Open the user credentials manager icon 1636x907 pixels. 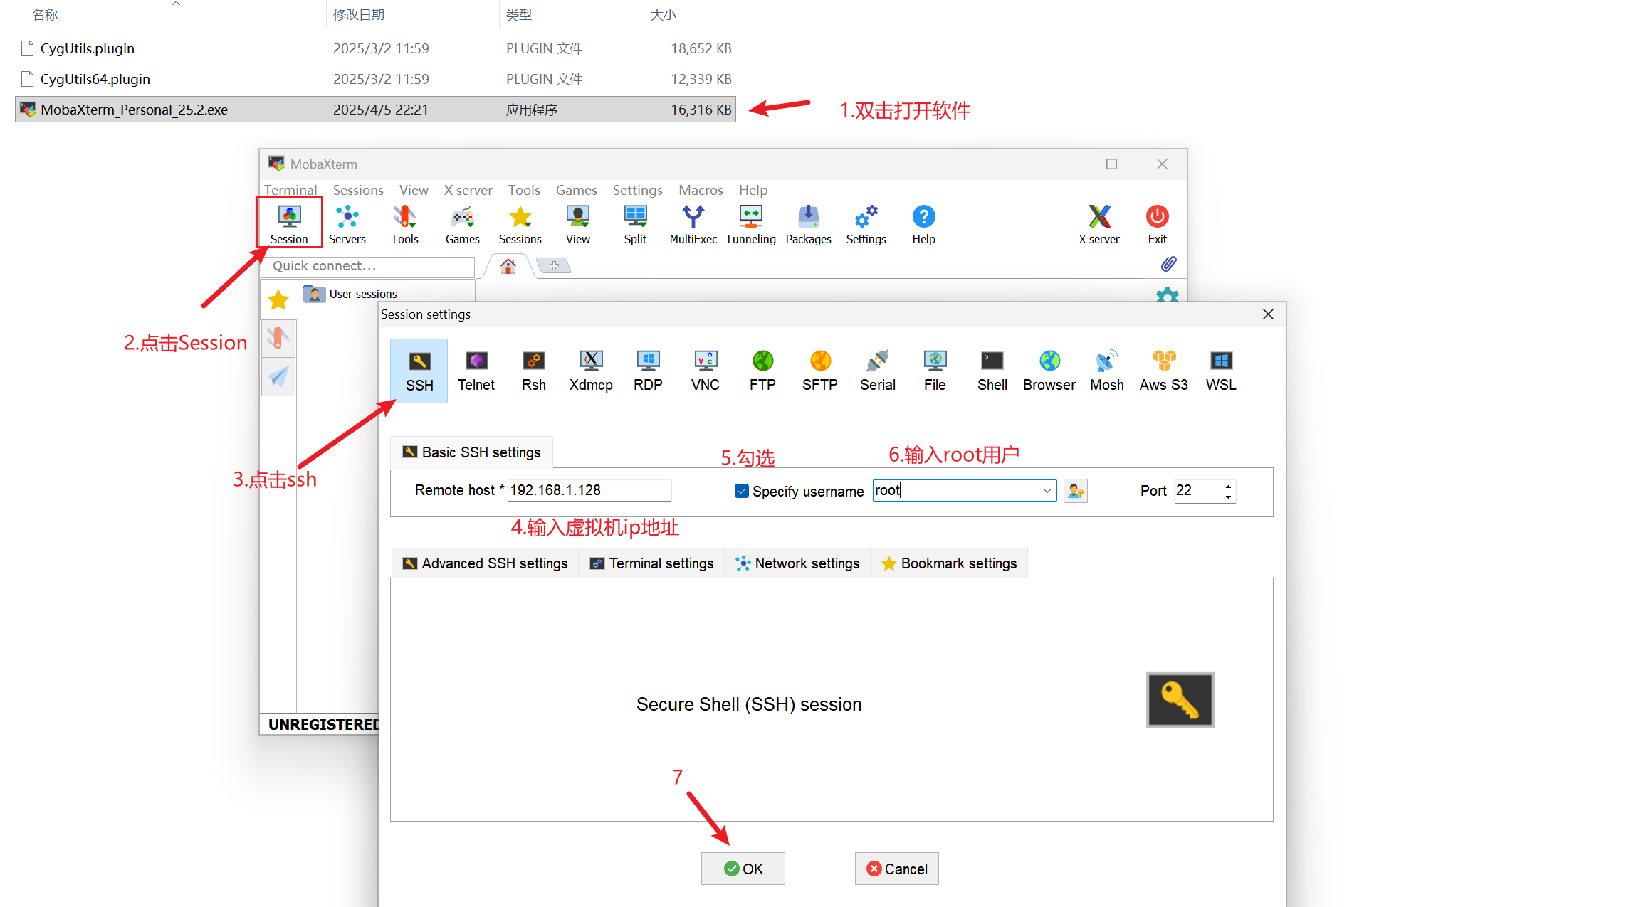1076,491
